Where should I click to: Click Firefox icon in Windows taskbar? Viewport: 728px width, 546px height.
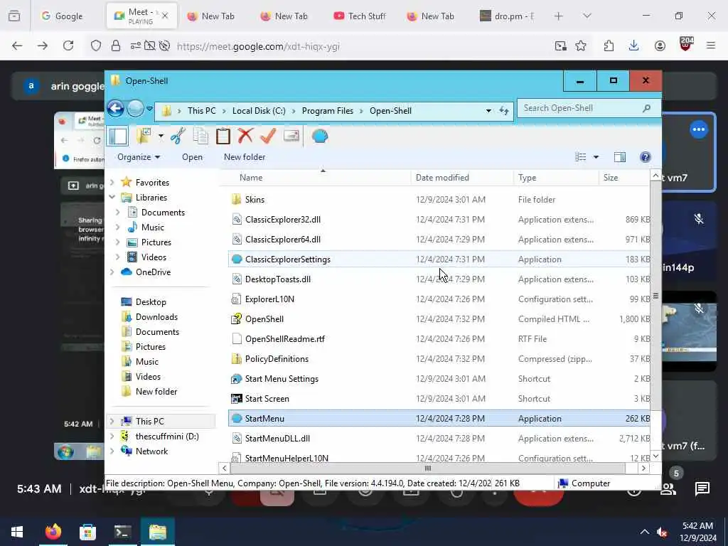[x=53, y=532]
